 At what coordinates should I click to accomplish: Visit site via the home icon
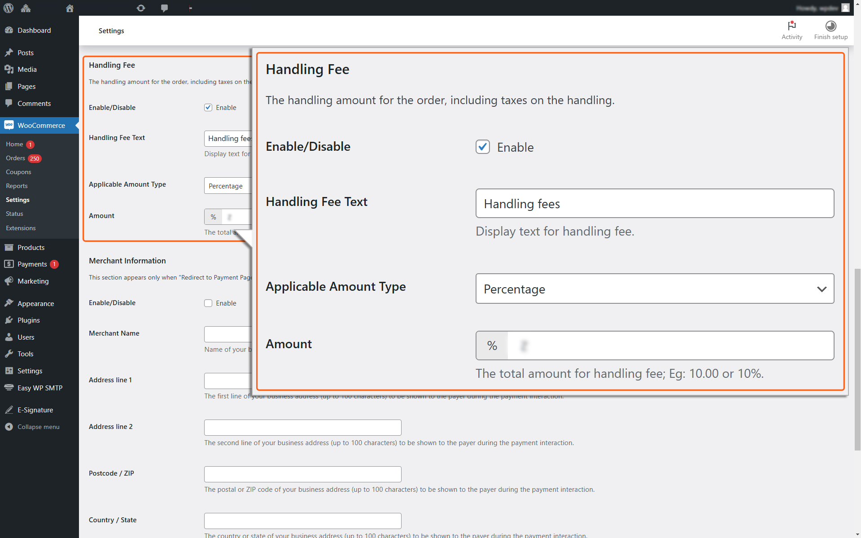70,8
